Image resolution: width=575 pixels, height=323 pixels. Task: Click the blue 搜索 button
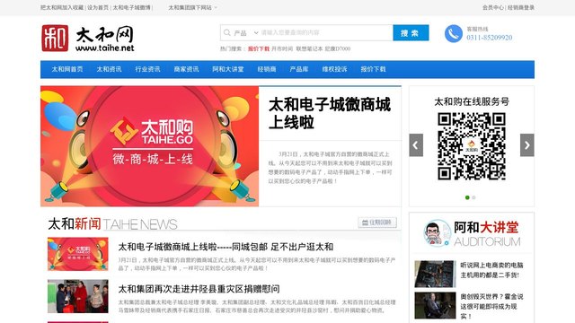411,33
